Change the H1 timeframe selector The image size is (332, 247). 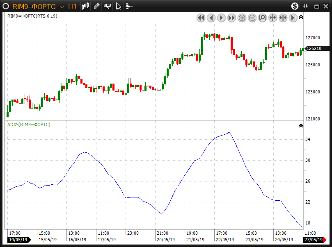tap(72, 6)
